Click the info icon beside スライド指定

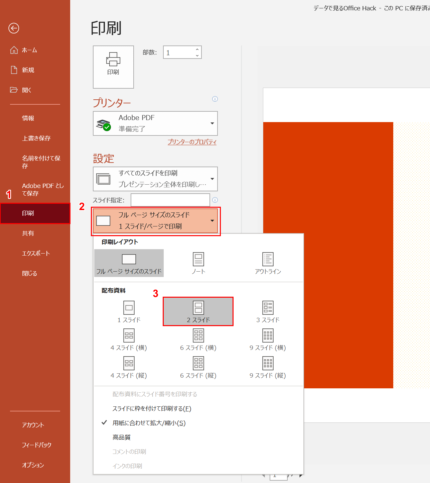(x=215, y=200)
